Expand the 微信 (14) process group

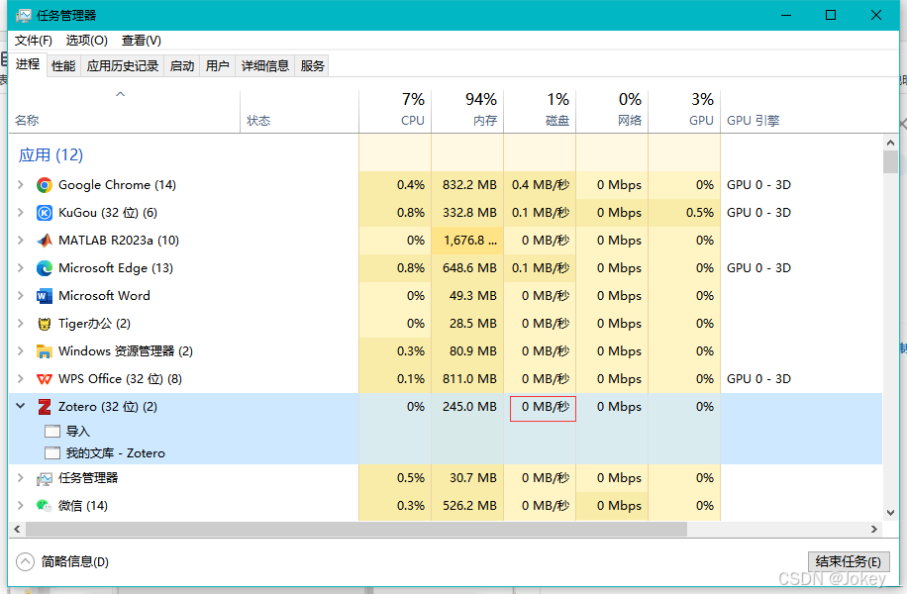point(21,506)
